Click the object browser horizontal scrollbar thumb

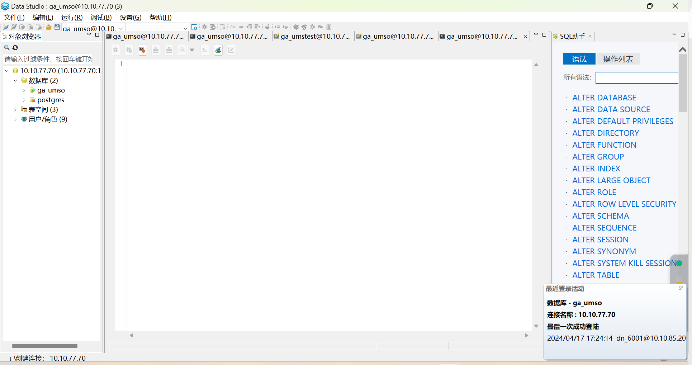45,346
